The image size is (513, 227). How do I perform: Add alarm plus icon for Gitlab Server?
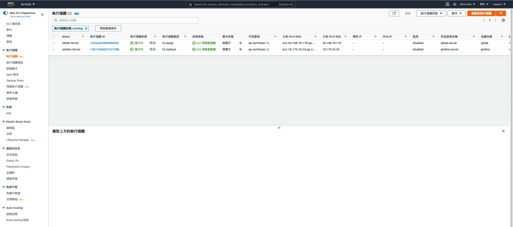click(240, 43)
